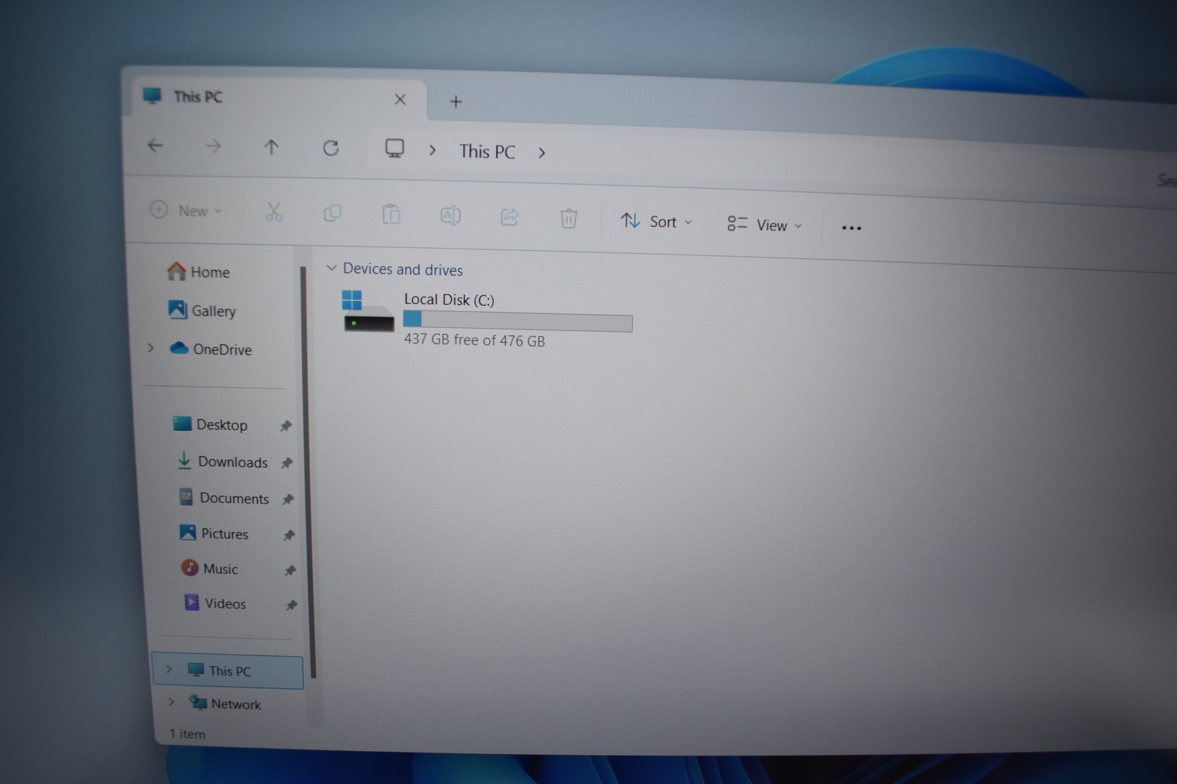Open Gallery in the sidebar
Viewport: 1177px width, 784px height.
pos(202,310)
